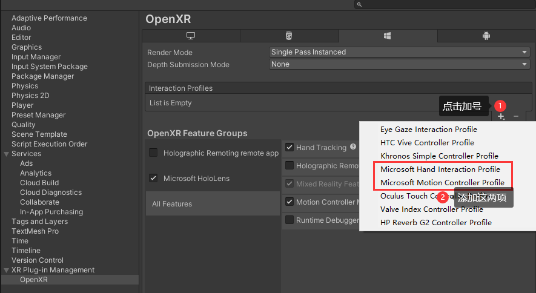This screenshot has height=293, width=536.
Task: Click the minus icon to remove profile
Action: [516, 116]
